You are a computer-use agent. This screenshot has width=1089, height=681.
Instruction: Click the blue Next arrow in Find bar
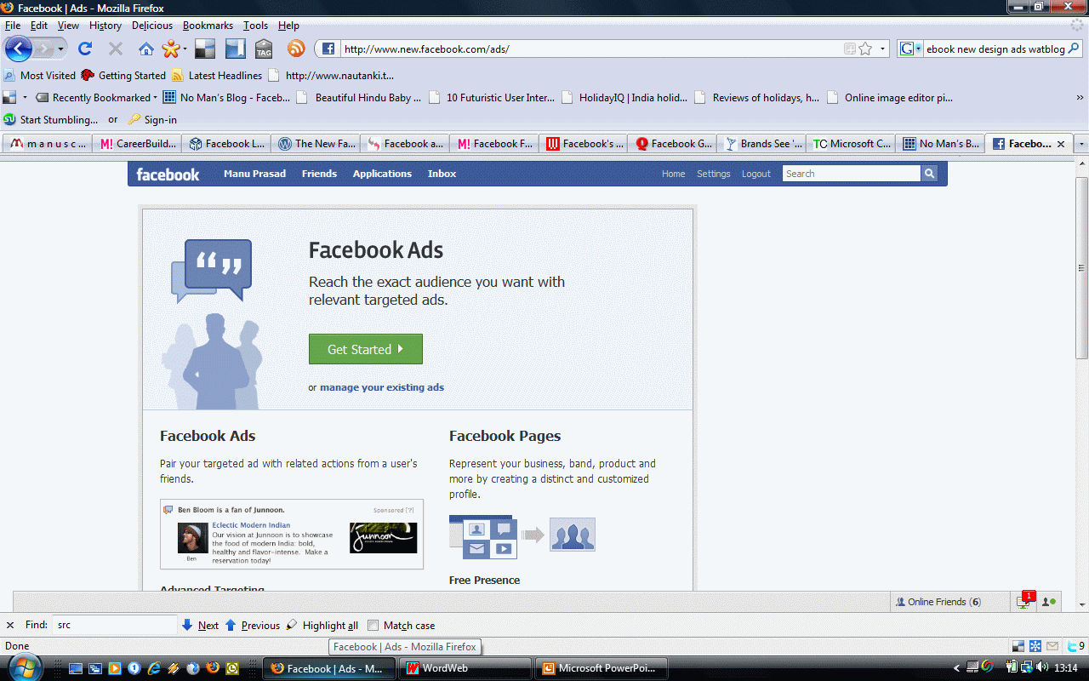(187, 625)
